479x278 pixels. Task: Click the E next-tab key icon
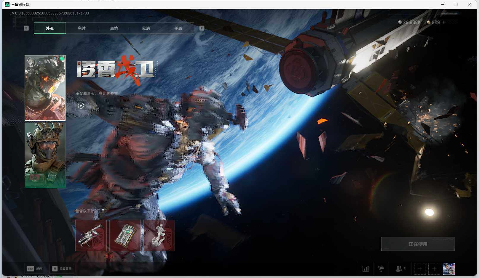pyautogui.click(x=202, y=28)
